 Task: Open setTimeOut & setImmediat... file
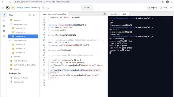tap(25, 65)
